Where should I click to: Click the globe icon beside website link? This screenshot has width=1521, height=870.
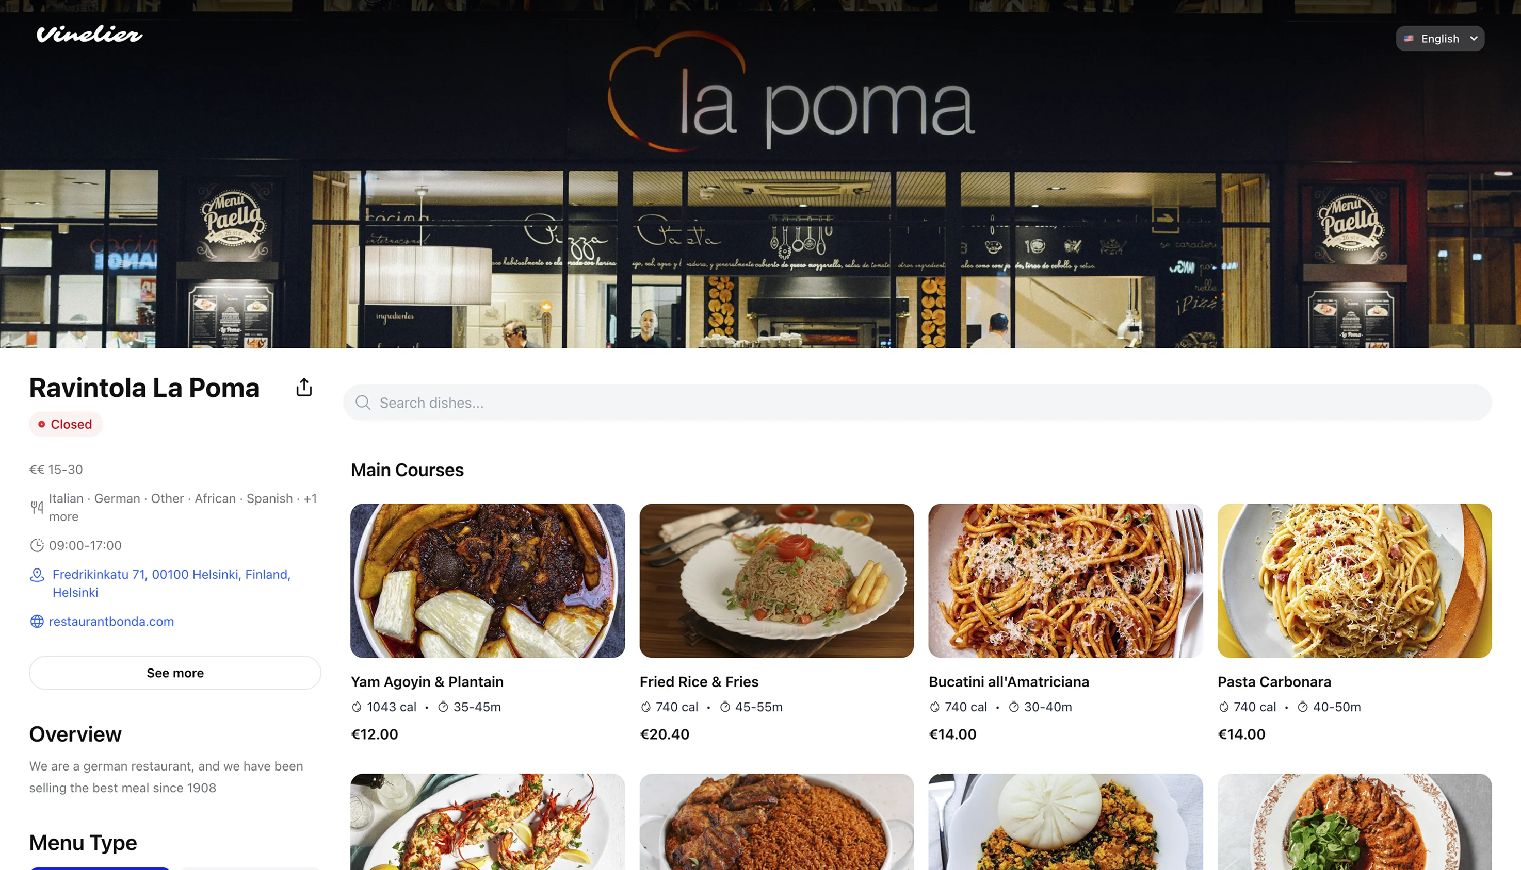pyautogui.click(x=37, y=622)
